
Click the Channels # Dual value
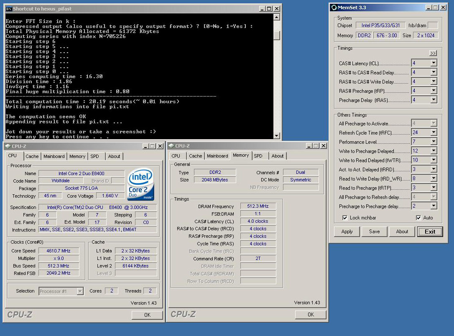[x=301, y=173]
